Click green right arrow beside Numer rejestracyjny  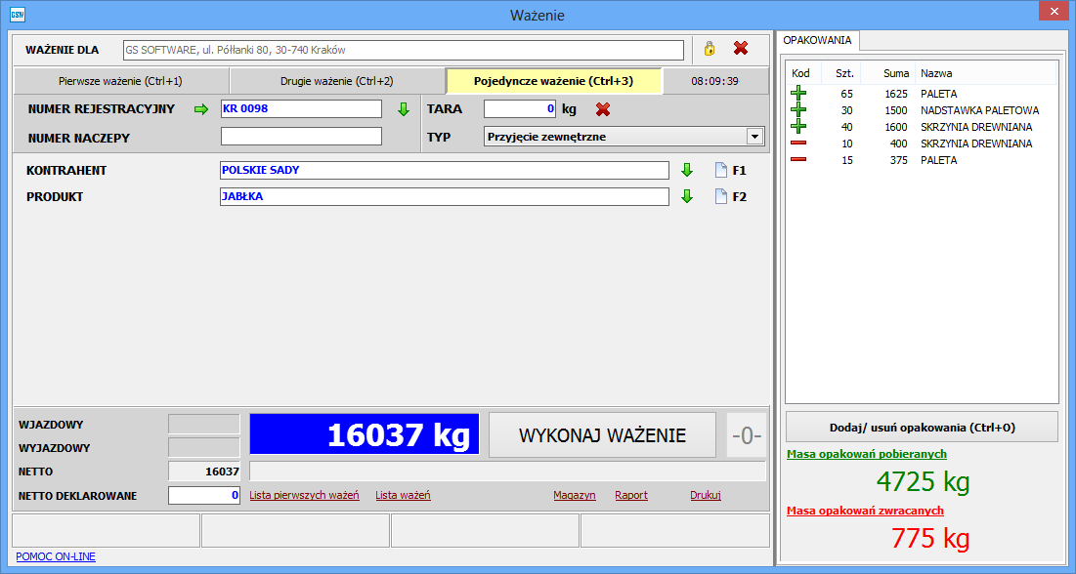coord(201,109)
